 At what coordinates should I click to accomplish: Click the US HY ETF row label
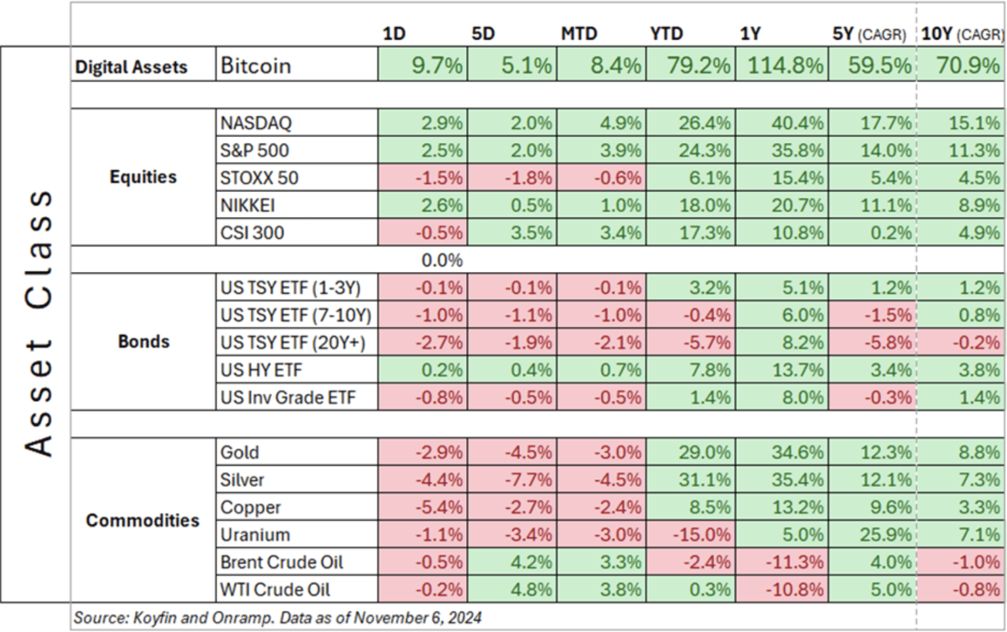click(x=261, y=370)
